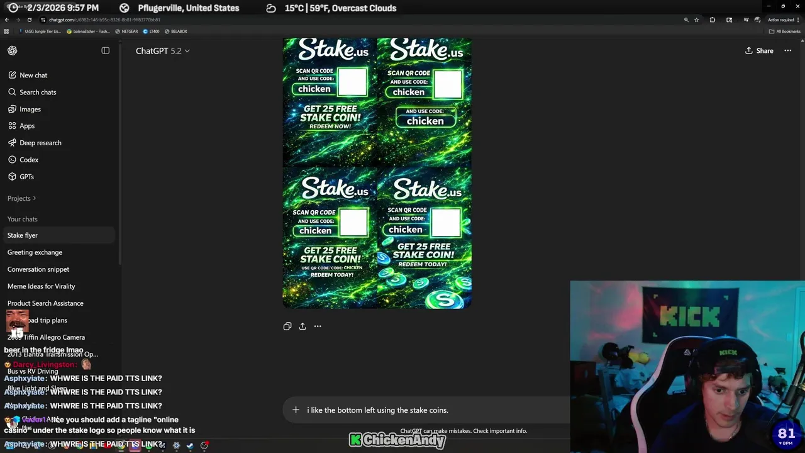The height and width of the screenshot is (453, 805).
Task: Open the U.GG Jungle Tier List bookmark
Action: [40, 31]
